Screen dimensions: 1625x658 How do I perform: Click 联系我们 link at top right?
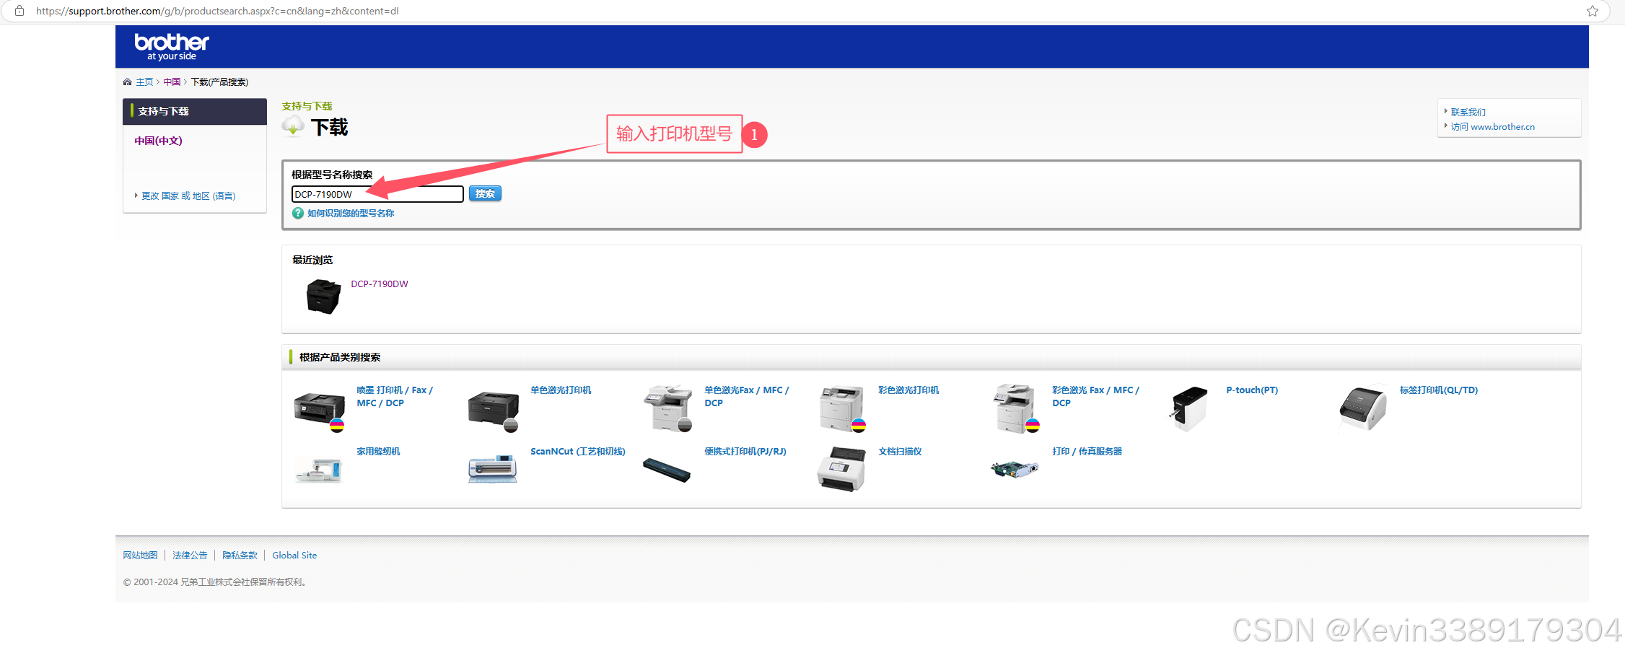click(1468, 113)
